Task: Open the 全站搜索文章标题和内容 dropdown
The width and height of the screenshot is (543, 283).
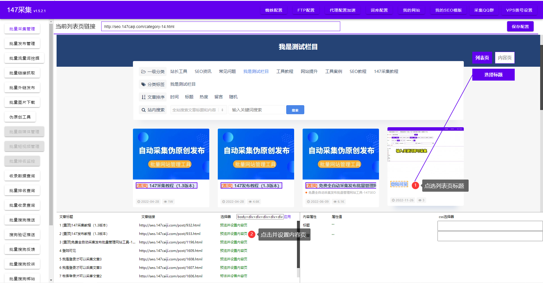Action: point(198,110)
